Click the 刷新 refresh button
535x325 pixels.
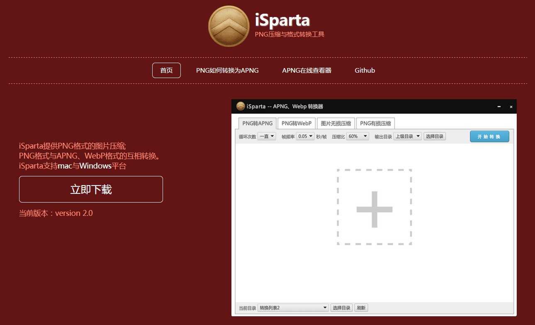pyautogui.click(x=361, y=308)
